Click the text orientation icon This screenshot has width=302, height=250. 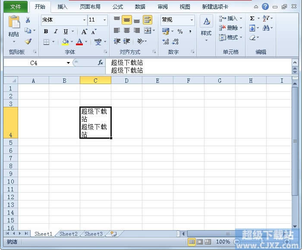click(140, 41)
